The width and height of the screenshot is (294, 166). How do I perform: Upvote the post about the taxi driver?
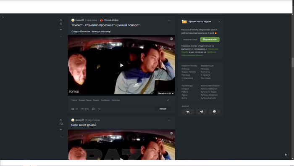click(61, 20)
